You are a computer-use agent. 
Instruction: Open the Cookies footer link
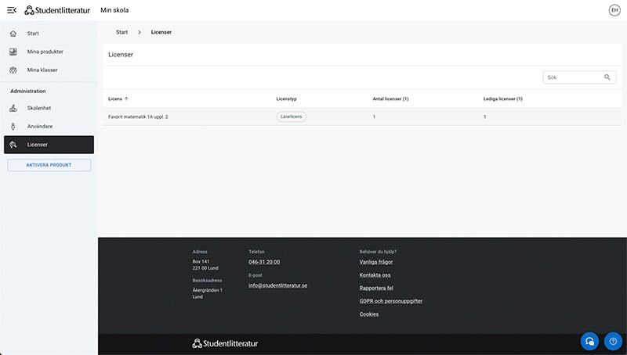click(368, 314)
